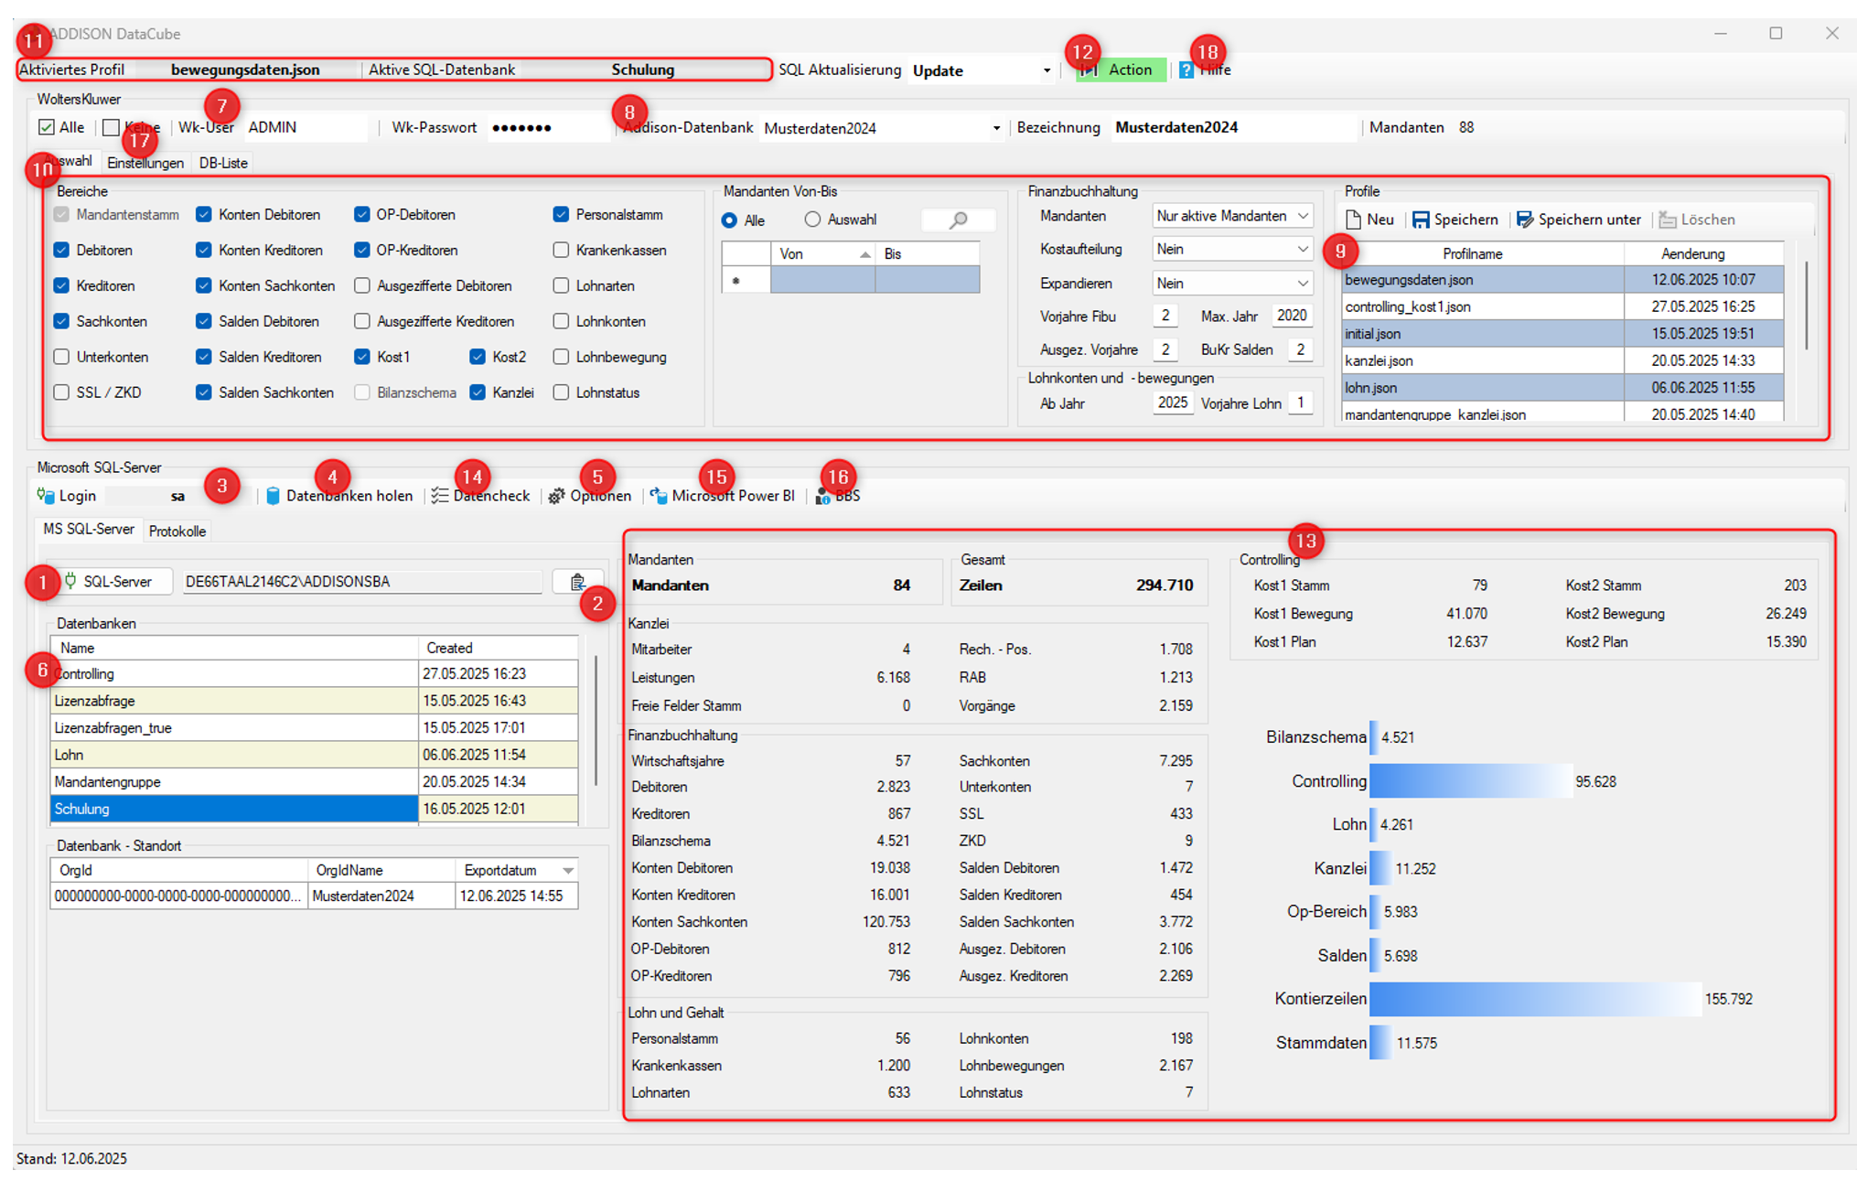
Task: Click the Speichern unter icon
Action: coord(1525,220)
